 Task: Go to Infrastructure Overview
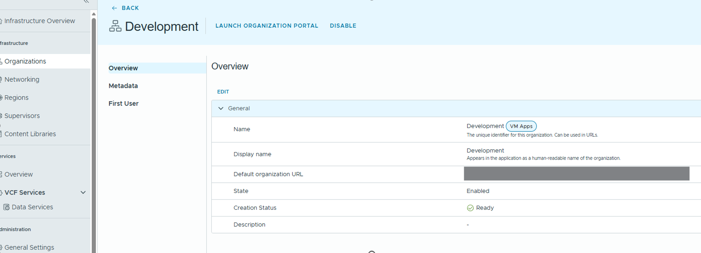coord(39,21)
